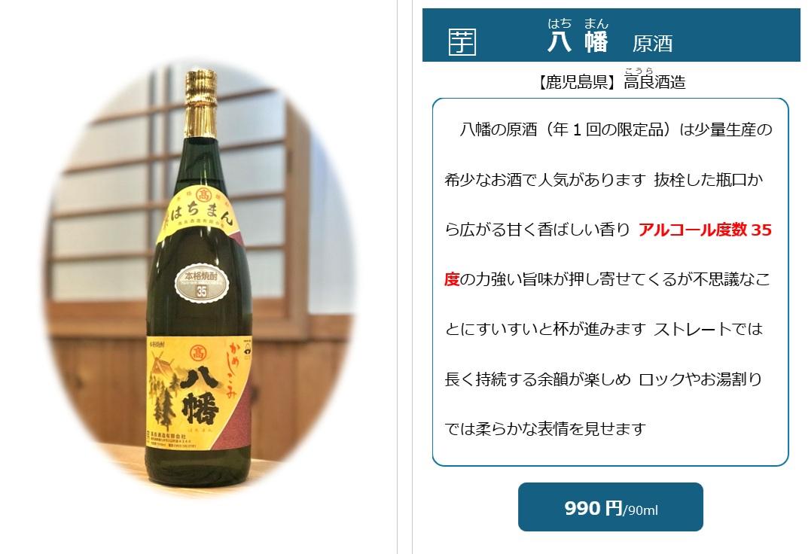Click the description paragraph starting 八幡の原酒
Image resolution: width=808 pixels, height=554 pixels.
(610, 279)
